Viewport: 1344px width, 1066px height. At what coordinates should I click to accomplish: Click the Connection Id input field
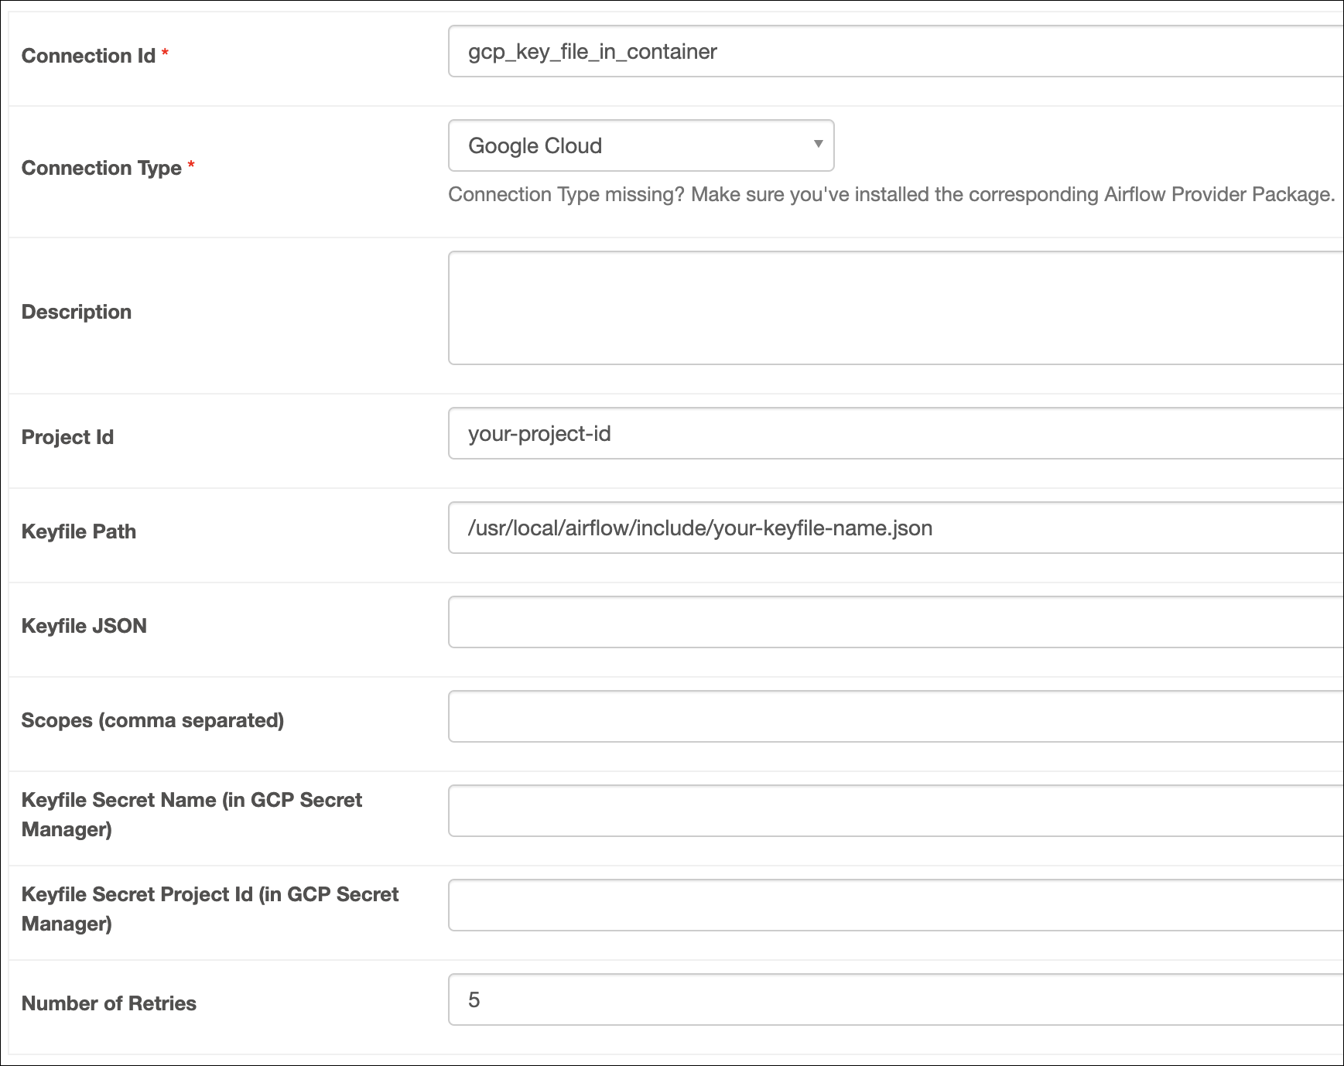[x=890, y=52]
